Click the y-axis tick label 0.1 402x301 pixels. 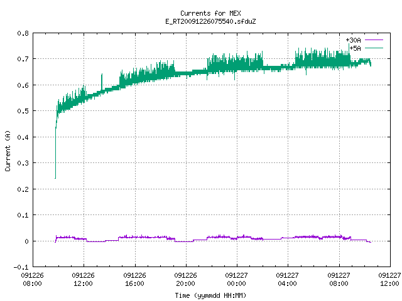click(x=23, y=215)
